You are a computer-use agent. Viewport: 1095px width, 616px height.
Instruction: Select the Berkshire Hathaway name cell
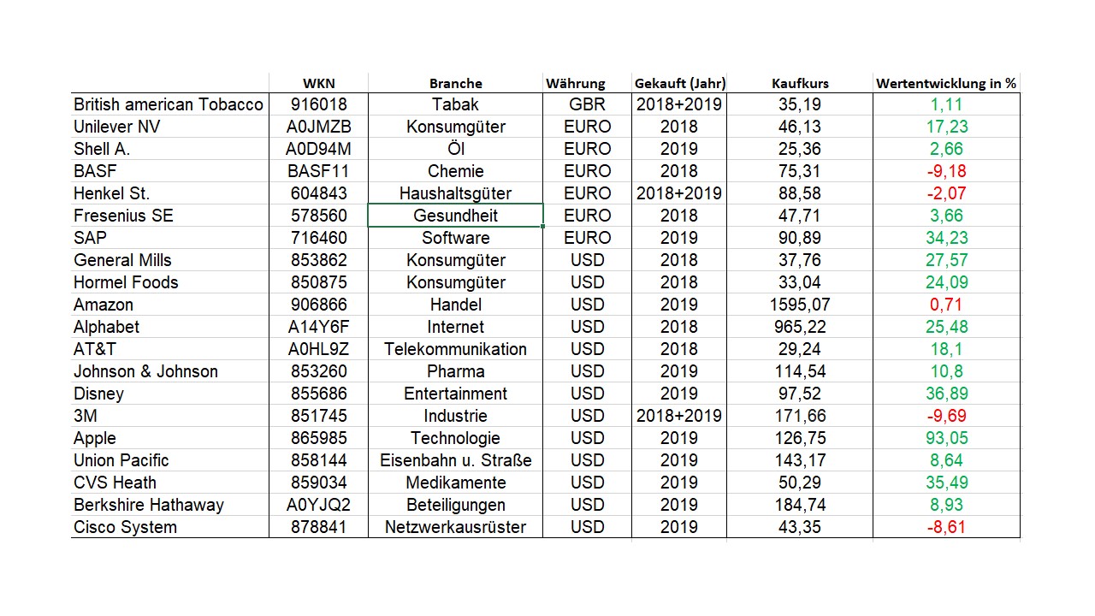pos(149,505)
